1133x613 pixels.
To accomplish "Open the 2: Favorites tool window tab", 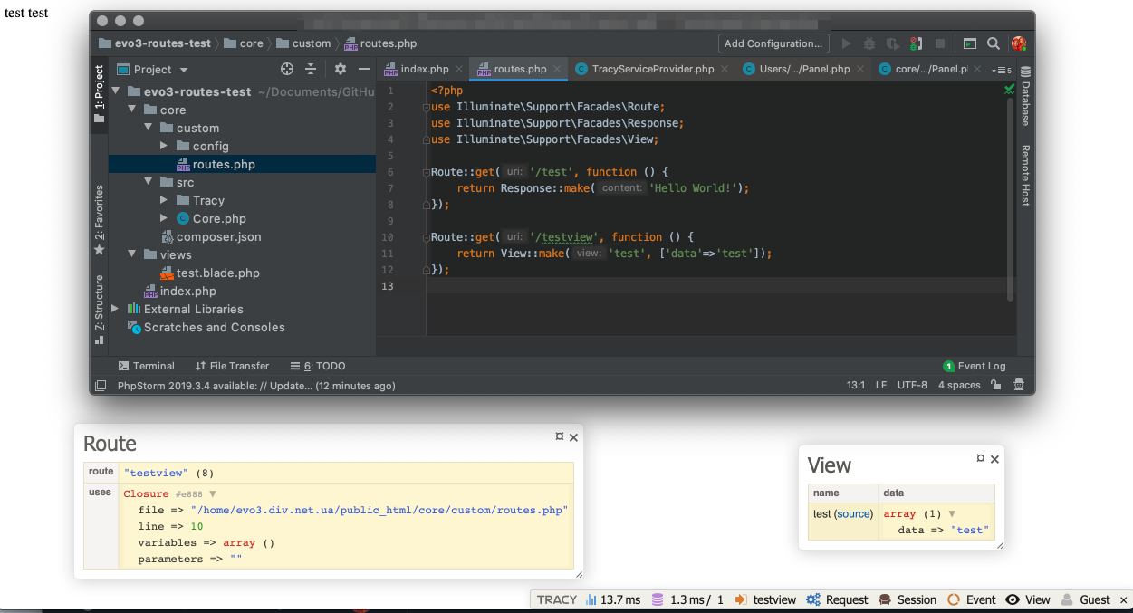I will point(99,220).
